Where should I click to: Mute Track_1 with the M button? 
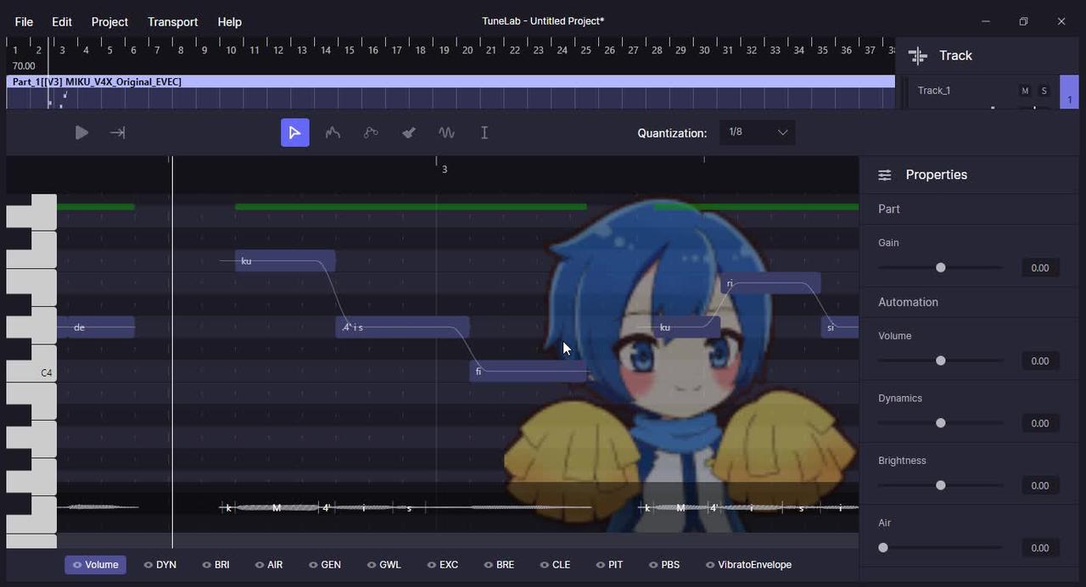click(x=1024, y=90)
